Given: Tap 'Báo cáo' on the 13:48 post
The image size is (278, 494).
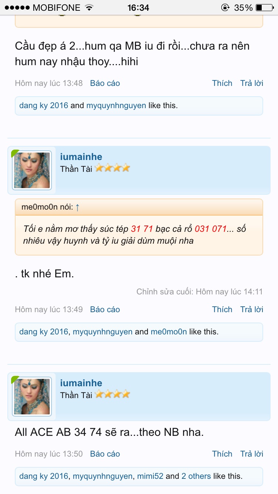Looking at the screenshot, I should (105, 83).
